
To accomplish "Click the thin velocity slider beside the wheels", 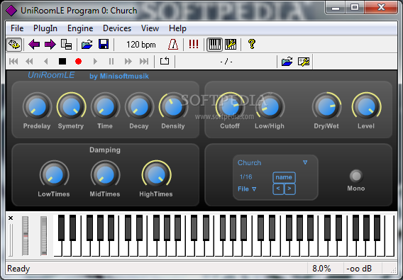I will (11, 240).
